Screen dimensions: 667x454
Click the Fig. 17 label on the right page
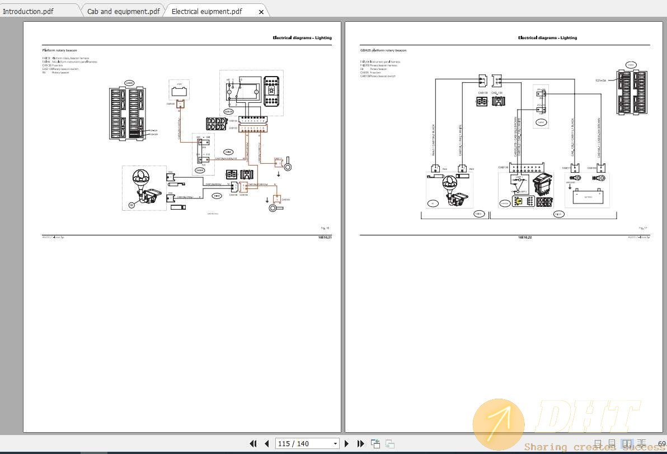[643, 228]
